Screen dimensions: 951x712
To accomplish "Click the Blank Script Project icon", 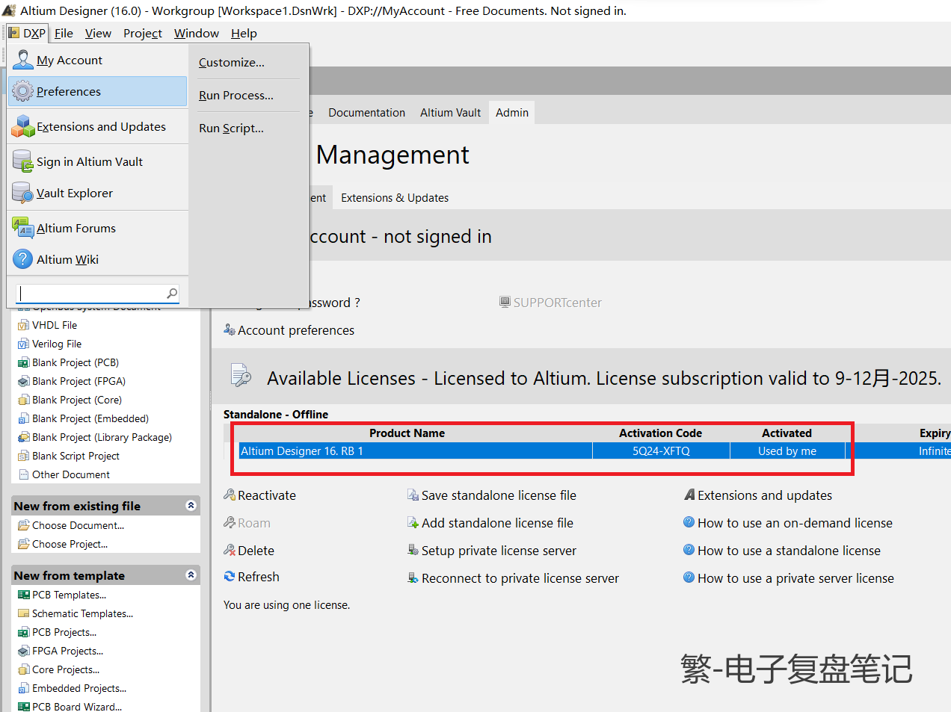I will tap(23, 456).
